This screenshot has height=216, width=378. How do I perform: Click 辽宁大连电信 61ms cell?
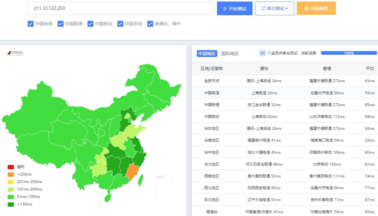pyautogui.click(x=264, y=200)
